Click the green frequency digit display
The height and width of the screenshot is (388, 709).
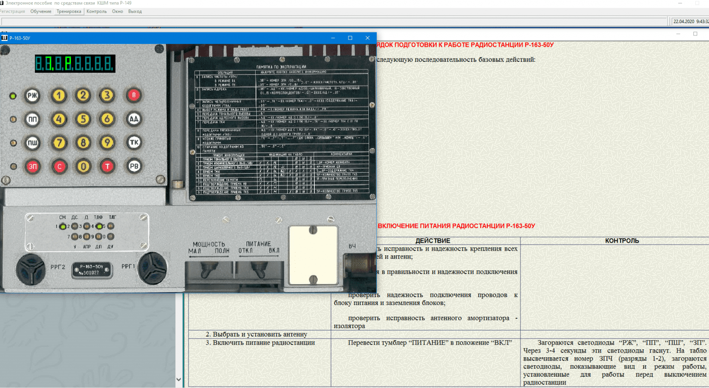click(75, 63)
